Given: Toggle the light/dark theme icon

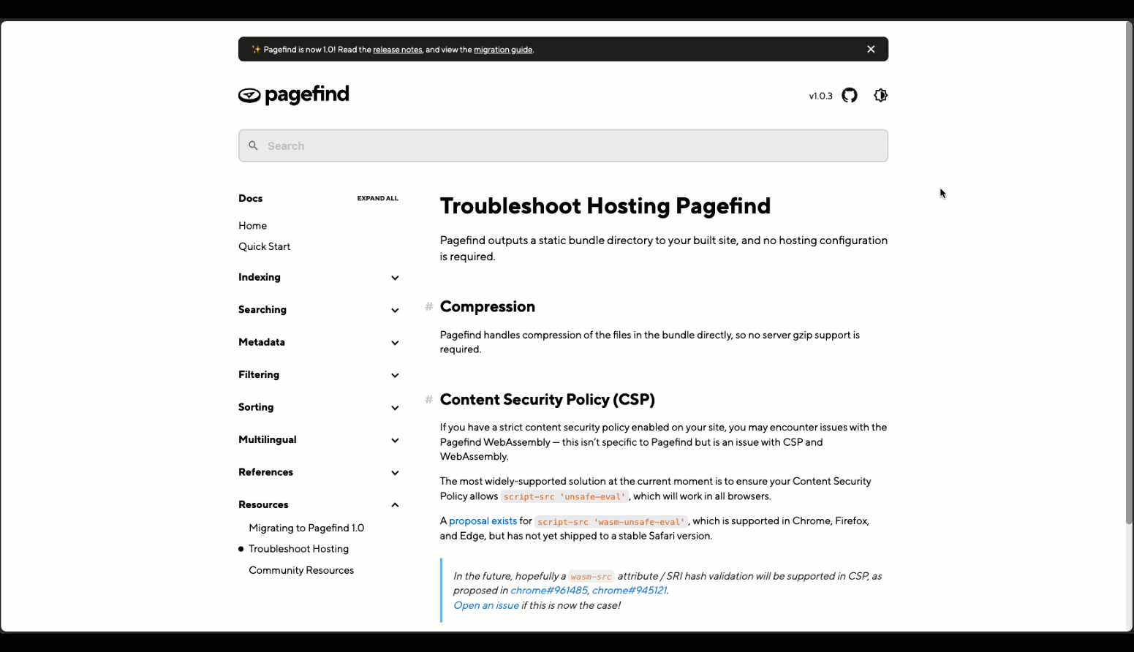Looking at the screenshot, I should [880, 95].
